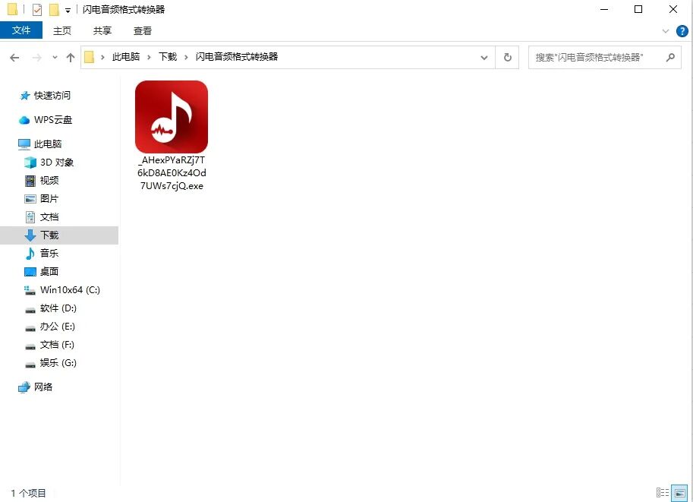The width and height of the screenshot is (693, 502).
Task: Open WPS云盘 in the navigation pane
Action: (53, 120)
